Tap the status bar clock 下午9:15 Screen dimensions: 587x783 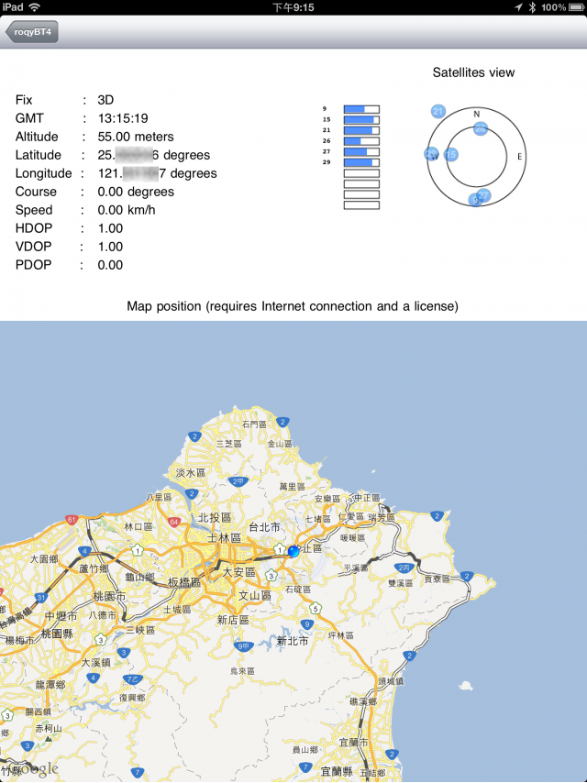(293, 7)
